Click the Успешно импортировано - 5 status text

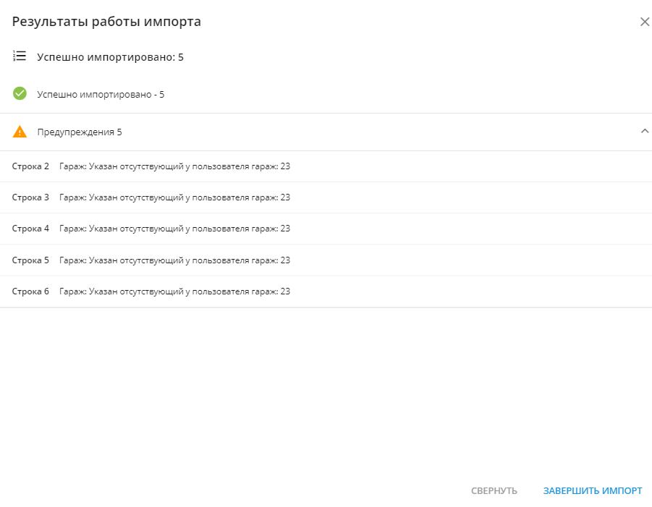(x=101, y=95)
